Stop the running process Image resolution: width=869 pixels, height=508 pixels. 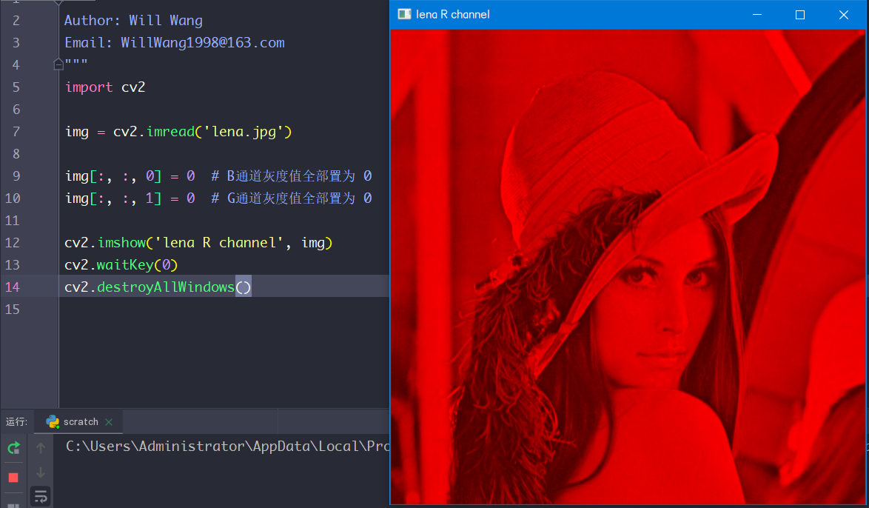(14, 478)
